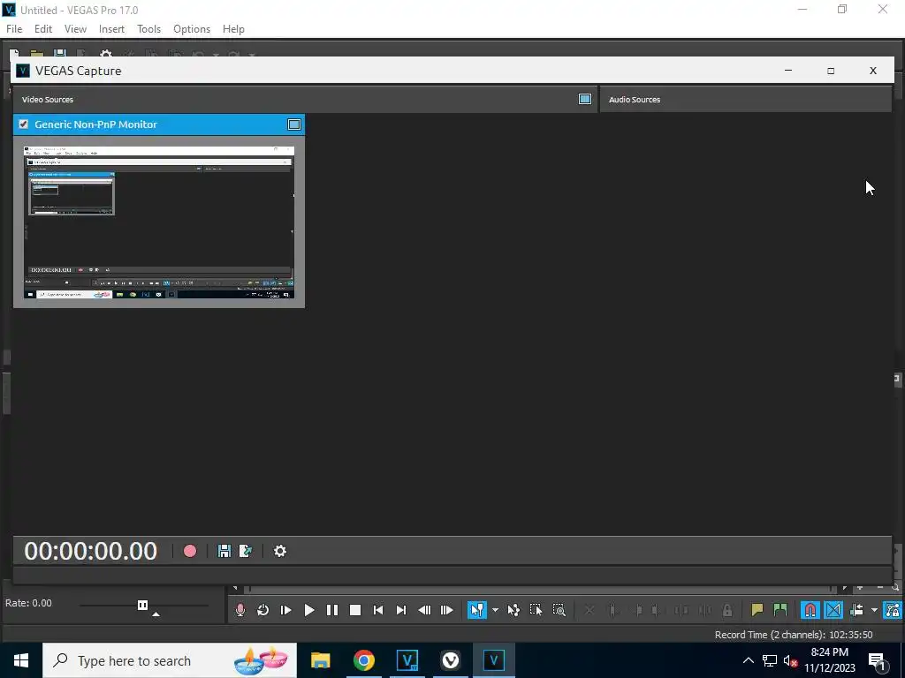Click the scrollbar left arrow below Capture window
Screen dimensions: 905x678
(235, 588)
